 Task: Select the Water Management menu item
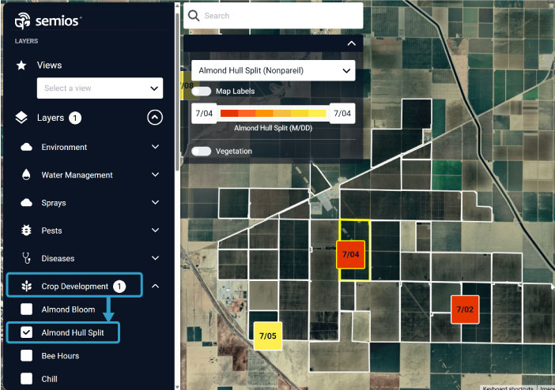point(77,175)
